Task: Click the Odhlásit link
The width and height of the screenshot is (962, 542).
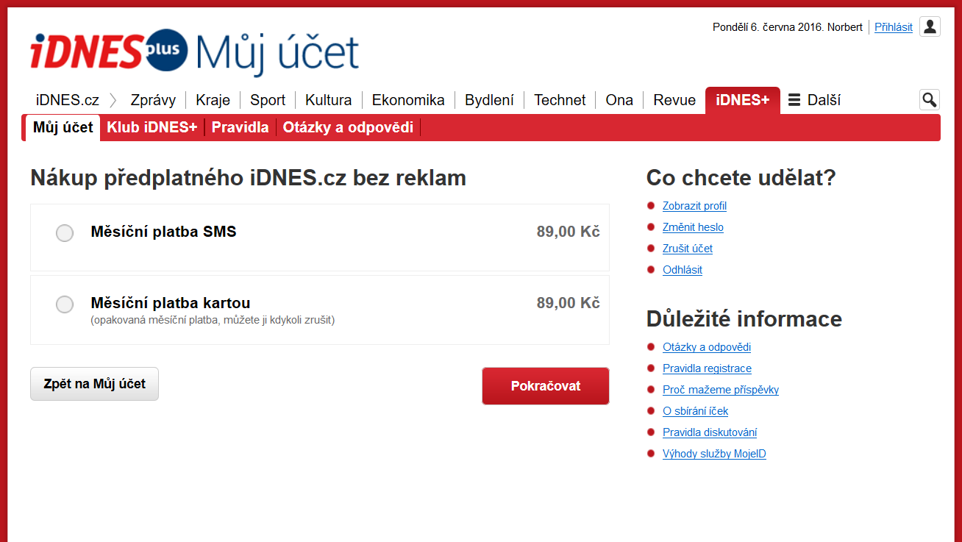Action: (683, 270)
